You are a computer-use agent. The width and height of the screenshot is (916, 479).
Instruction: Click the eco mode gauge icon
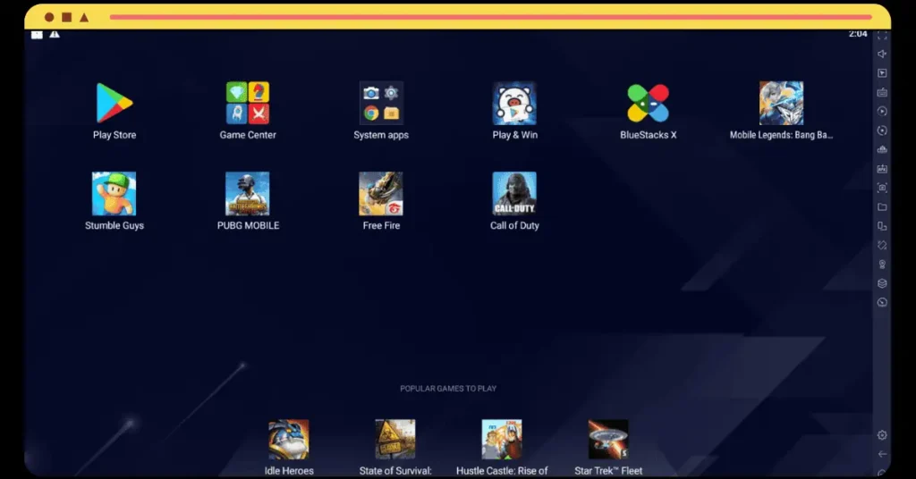(x=882, y=302)
